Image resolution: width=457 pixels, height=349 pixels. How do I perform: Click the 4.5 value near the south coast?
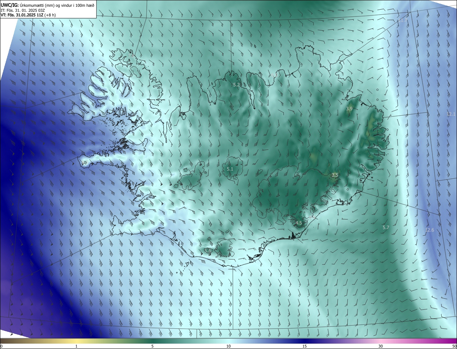coord(299,223)
